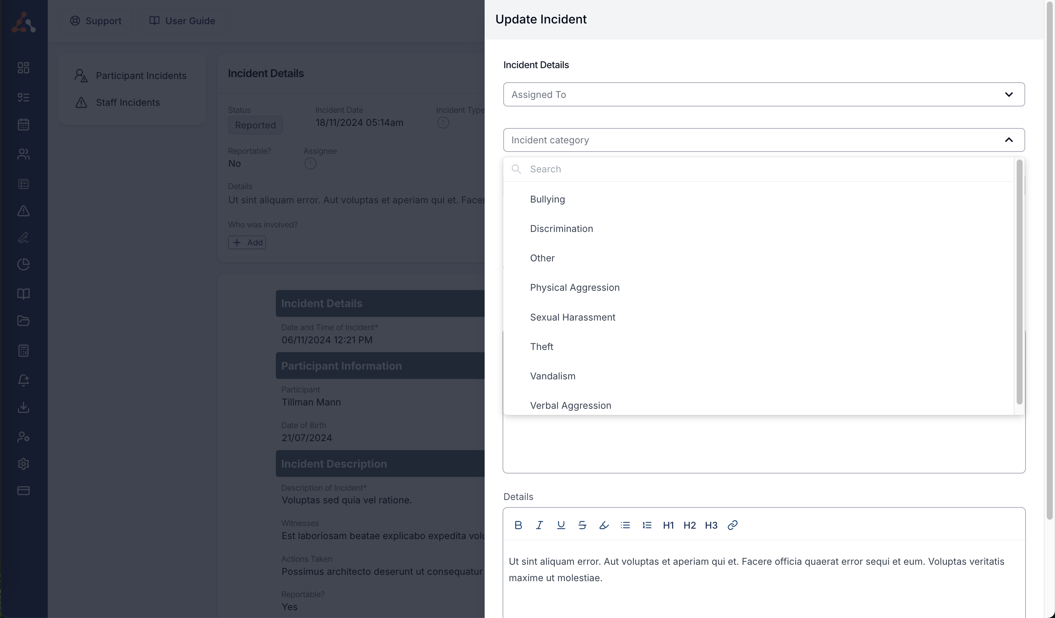The image size is (1055, 618).
Task: Open the settings gear icon in sidebar
Action: (x=23, y=464)
